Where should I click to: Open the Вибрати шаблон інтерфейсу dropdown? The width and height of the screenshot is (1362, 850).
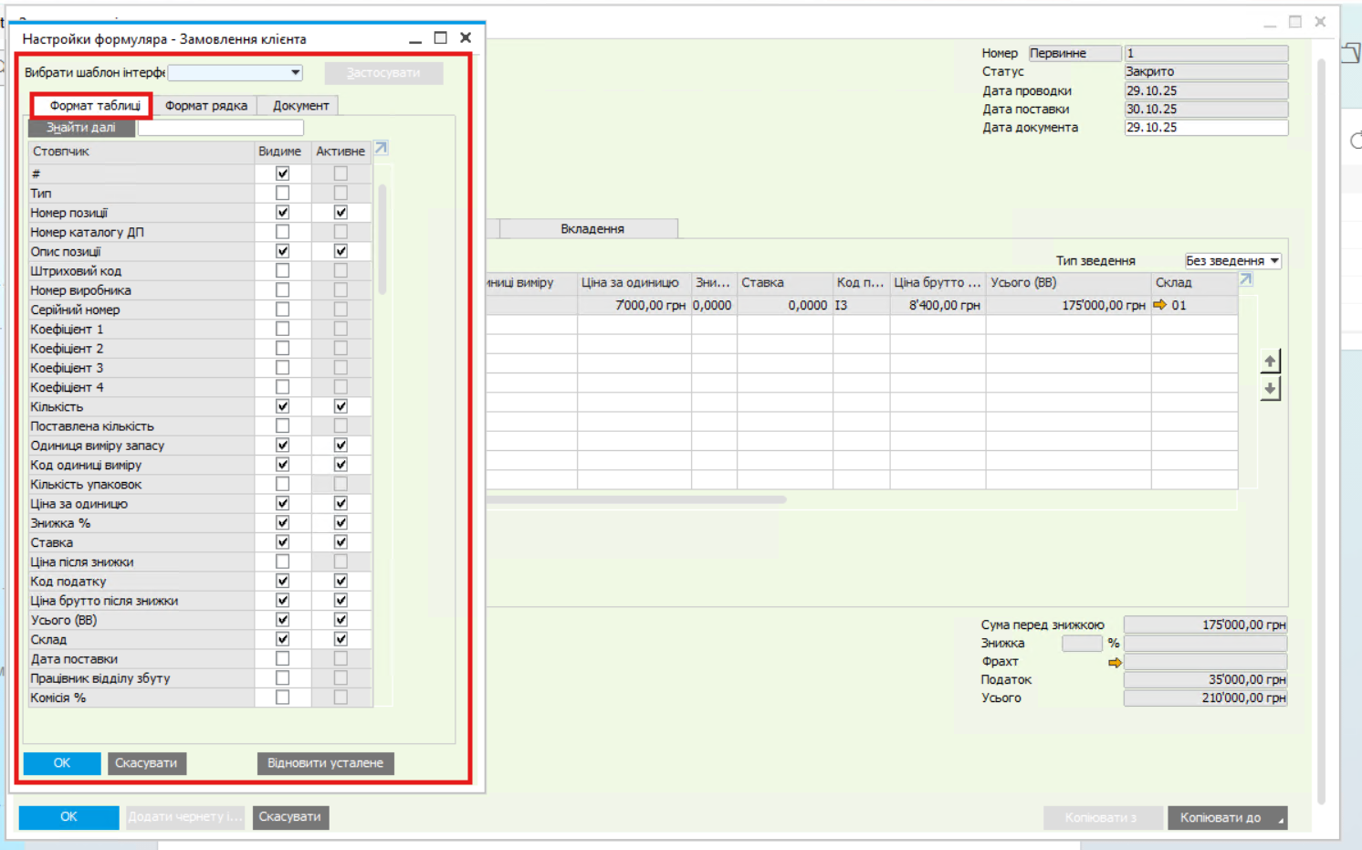tap(295, 73)
